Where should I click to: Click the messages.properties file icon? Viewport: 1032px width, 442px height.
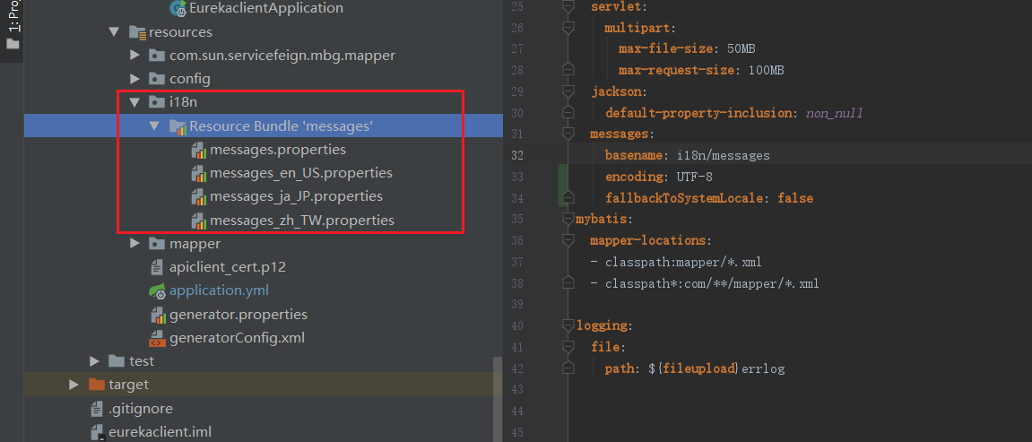pos(199,150)
